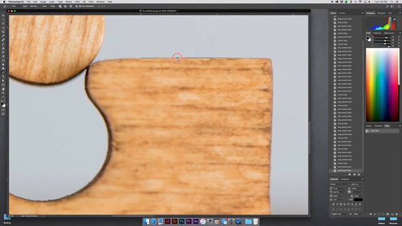Toggle Faux Bold in Character panel
This screenshot has height=226, width=402.
pyautogui.click(x=334, y=205)
